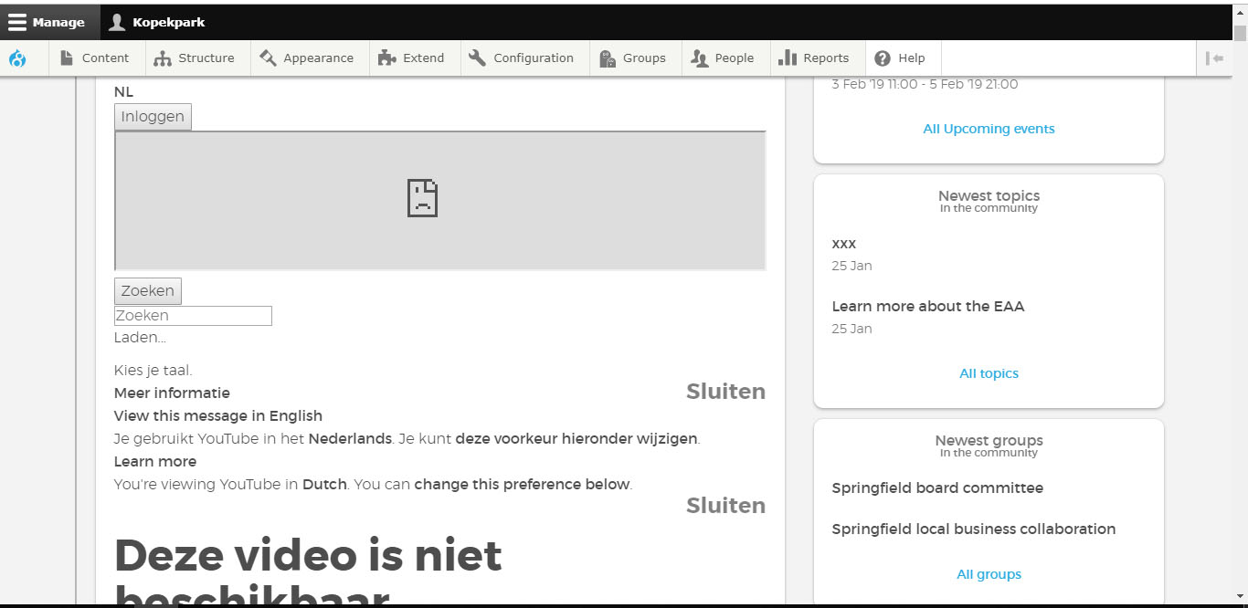Click the user icon beside Kopekpark
Screen dimensions: 1248x608
pos(116,21)
